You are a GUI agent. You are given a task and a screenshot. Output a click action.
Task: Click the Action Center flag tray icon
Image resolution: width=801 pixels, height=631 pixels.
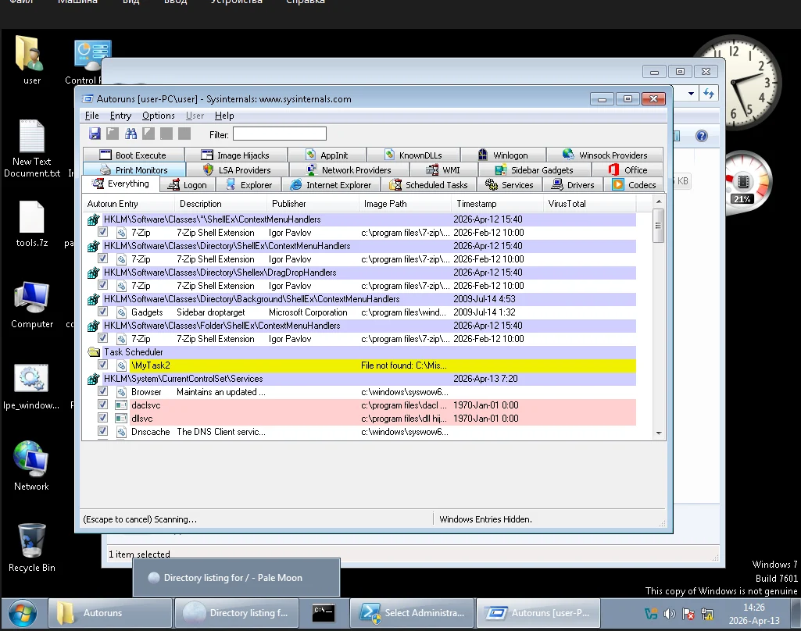tap(688, 614)
